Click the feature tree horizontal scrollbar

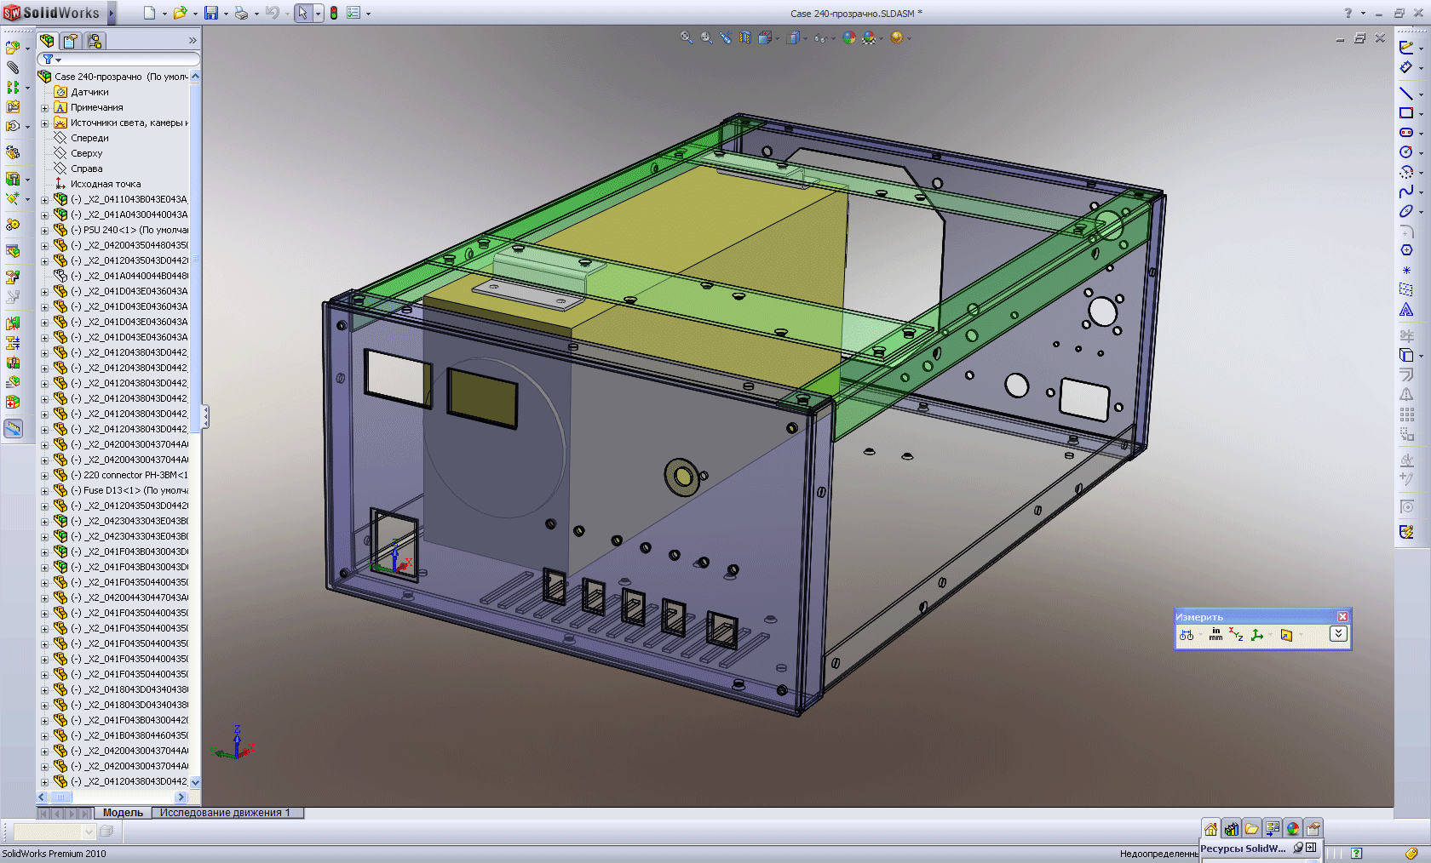[x=111, y=797]
